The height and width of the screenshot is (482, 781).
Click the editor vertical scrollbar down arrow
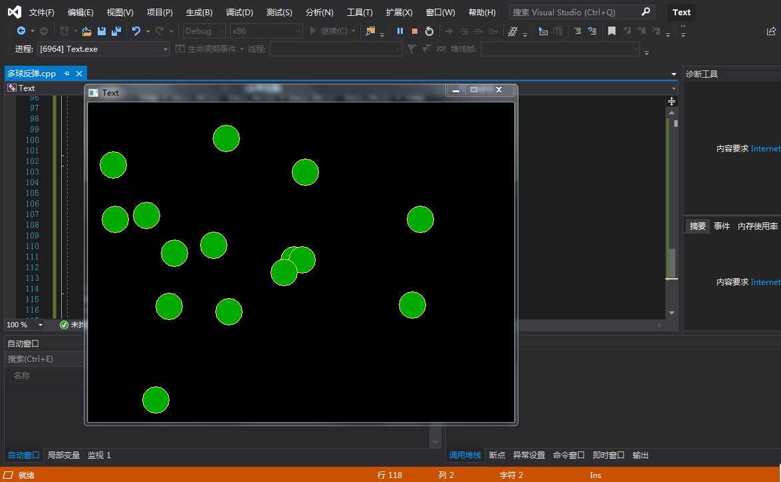[x=671, y=313]
